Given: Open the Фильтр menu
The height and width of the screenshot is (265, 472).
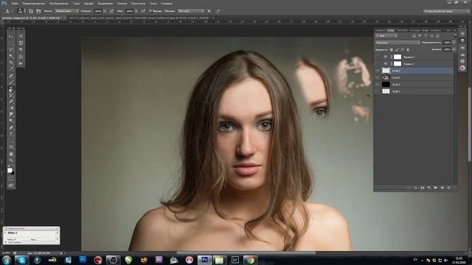Looking at the screenshot, I should point(122,3).
